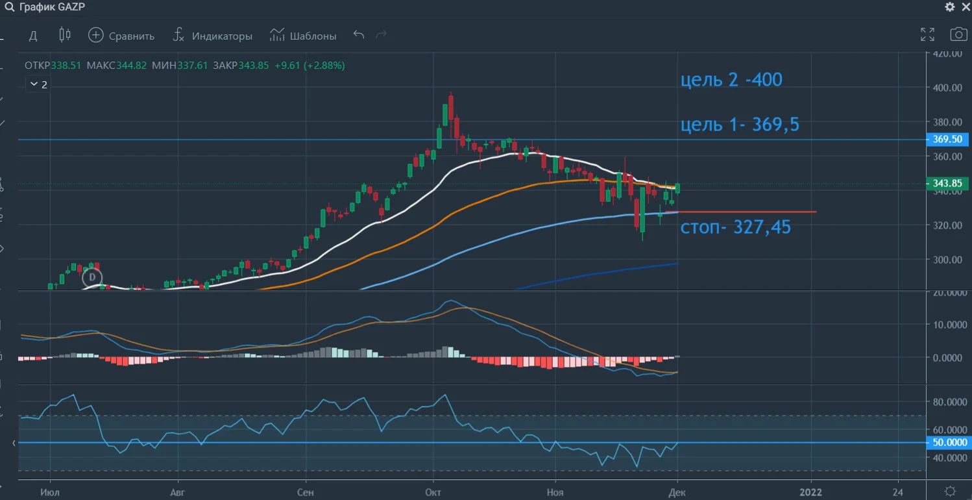This screenshot has width=972, height=500.
Task: Open the chart settings gear
Action: point(950,7)
